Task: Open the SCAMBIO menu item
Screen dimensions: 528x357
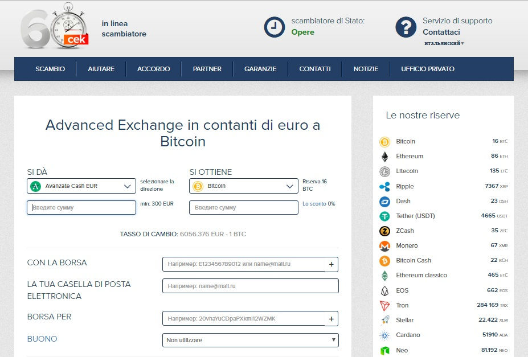Action: click(x=50, y=69)
